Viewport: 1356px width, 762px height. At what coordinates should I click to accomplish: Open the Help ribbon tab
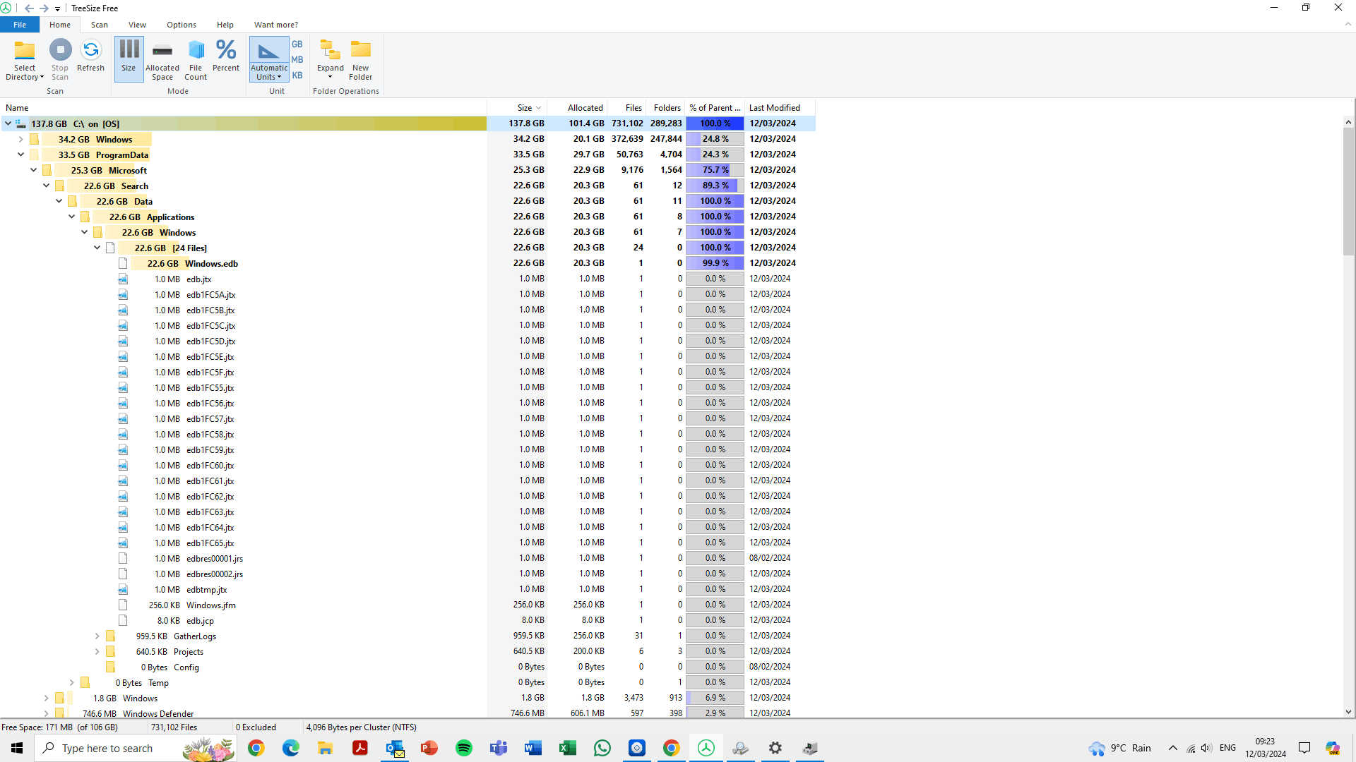225,25
